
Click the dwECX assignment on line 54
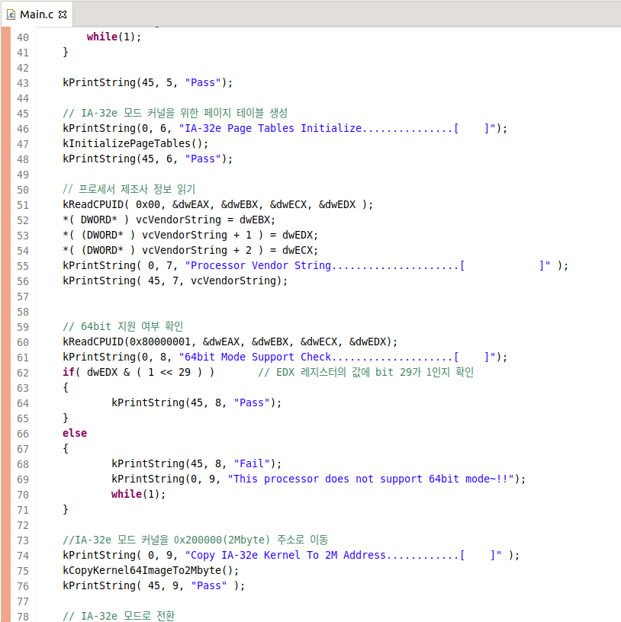click(191, 250)
